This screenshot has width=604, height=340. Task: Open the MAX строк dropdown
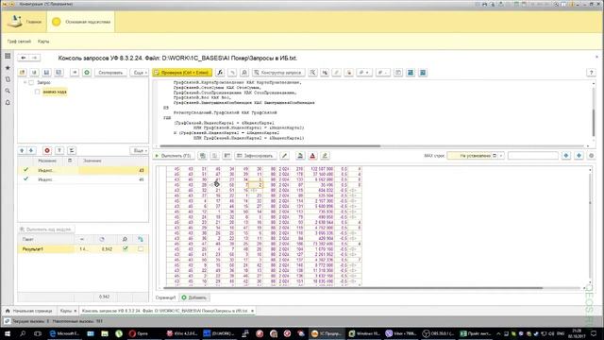point(501,156)
